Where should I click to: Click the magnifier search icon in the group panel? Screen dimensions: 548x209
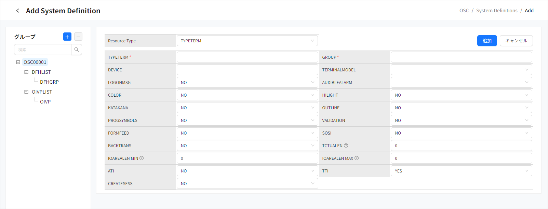pos(77,50)
